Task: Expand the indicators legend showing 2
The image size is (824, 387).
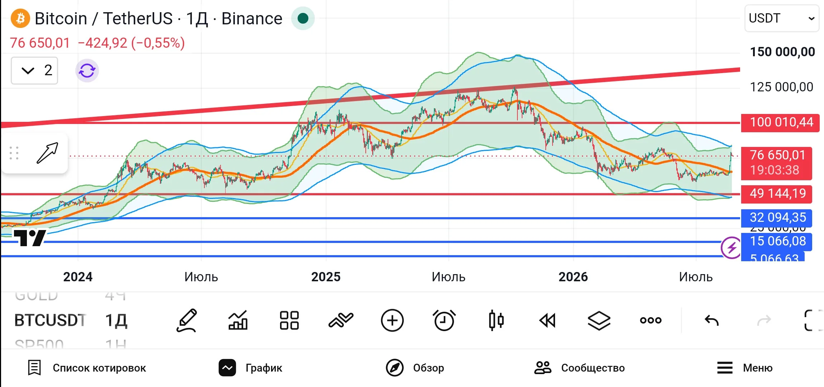Action: [34, 71]
